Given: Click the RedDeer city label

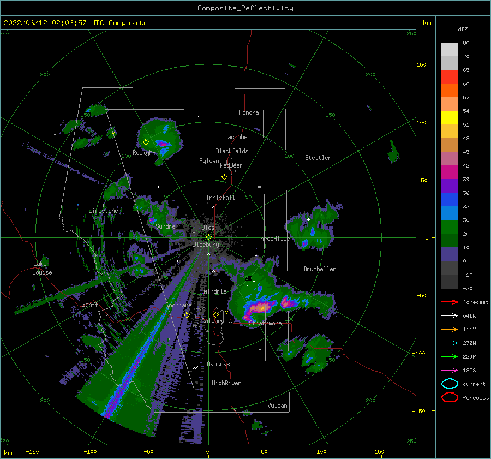Looking at the screenshot, I should tap(231, 165).
